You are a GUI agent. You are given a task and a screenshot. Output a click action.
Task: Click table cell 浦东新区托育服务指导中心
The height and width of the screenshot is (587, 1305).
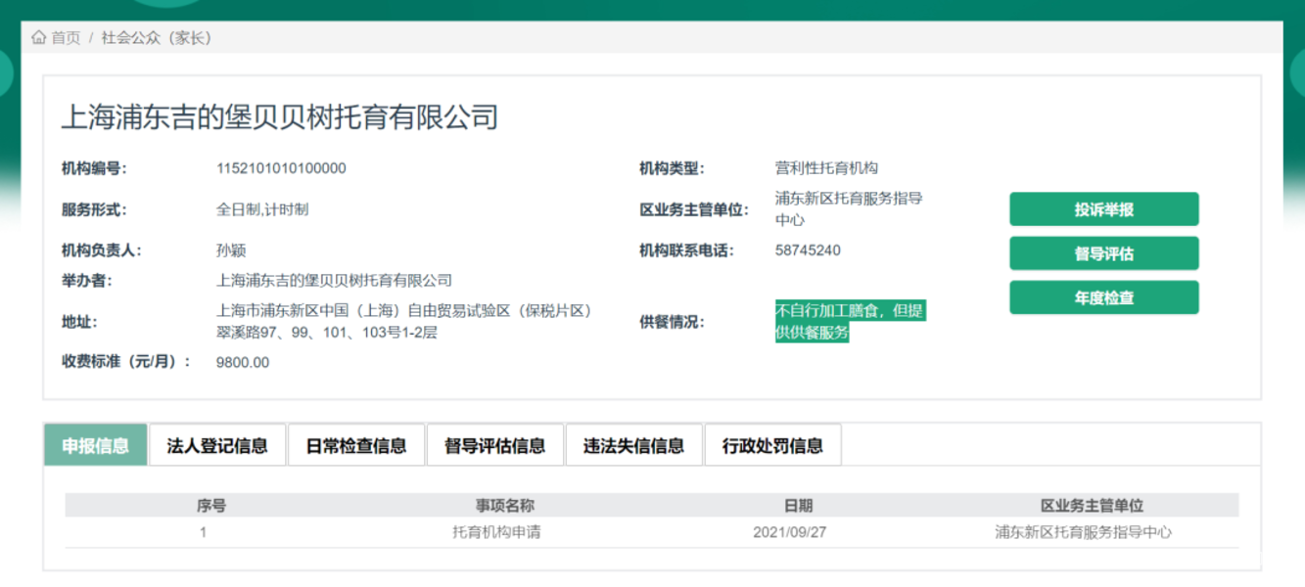click(1083, 533)
